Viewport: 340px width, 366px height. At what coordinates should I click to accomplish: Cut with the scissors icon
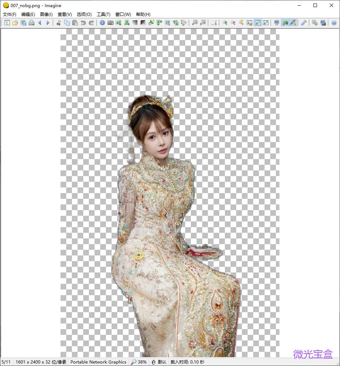59,23
